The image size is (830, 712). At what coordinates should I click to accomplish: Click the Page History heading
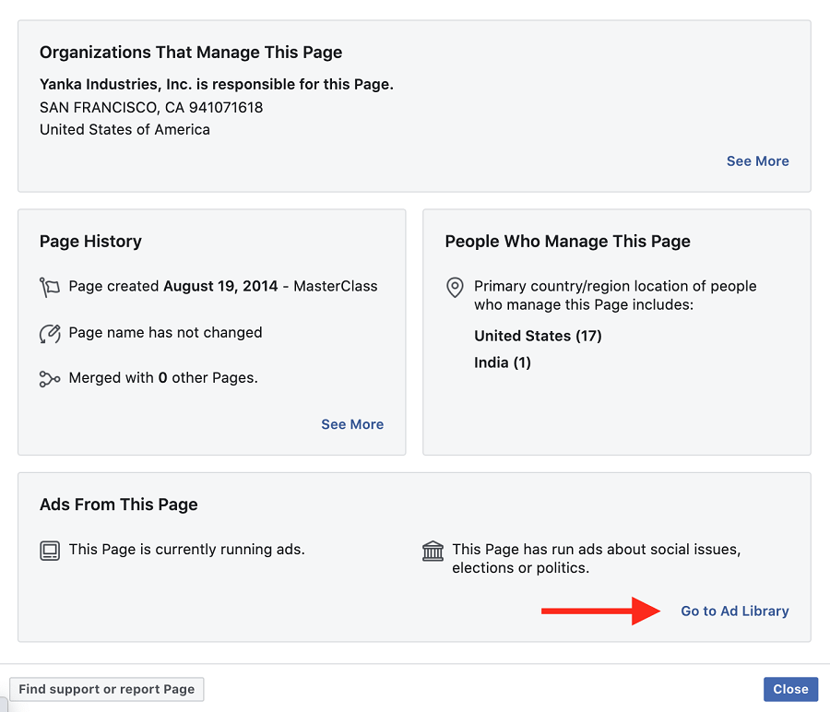[90, 242]
